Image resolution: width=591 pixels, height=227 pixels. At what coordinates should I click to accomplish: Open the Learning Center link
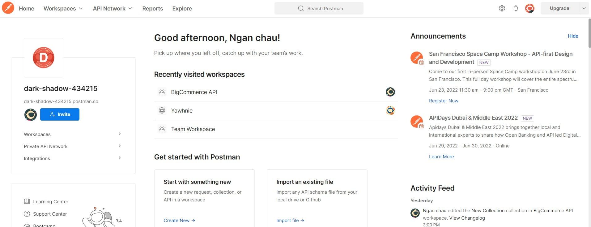tap(51, 202)
